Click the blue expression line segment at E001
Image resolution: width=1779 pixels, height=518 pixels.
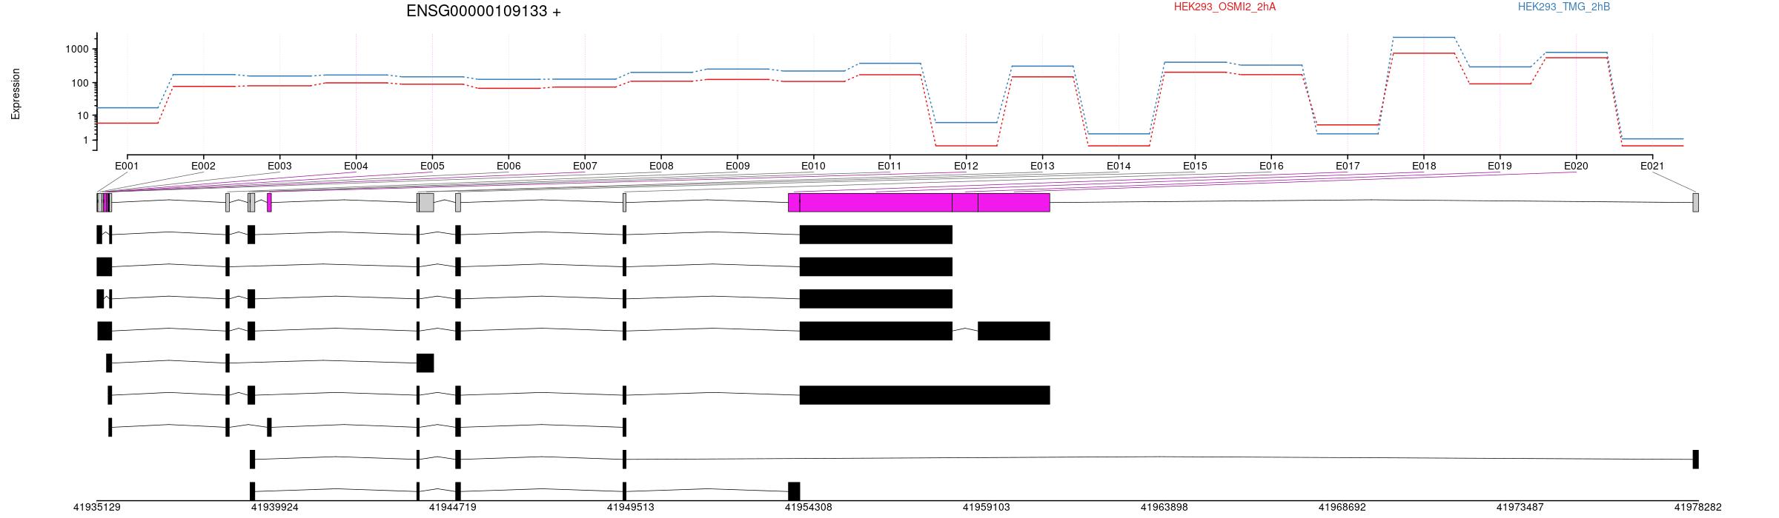coord(127,108)
